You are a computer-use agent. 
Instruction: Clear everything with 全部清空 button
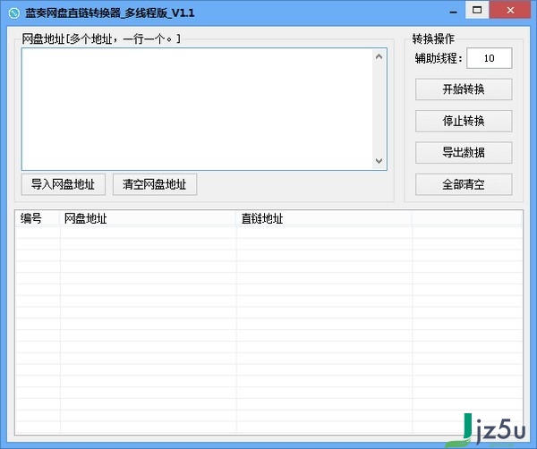point(464,184)
